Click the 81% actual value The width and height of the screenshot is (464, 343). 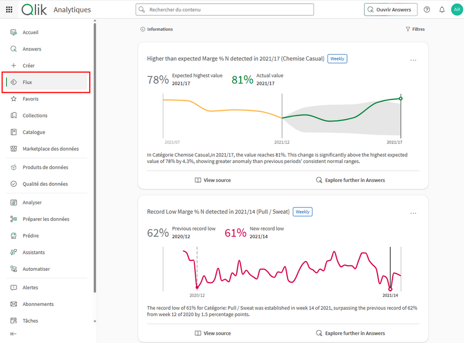point(242,79)
